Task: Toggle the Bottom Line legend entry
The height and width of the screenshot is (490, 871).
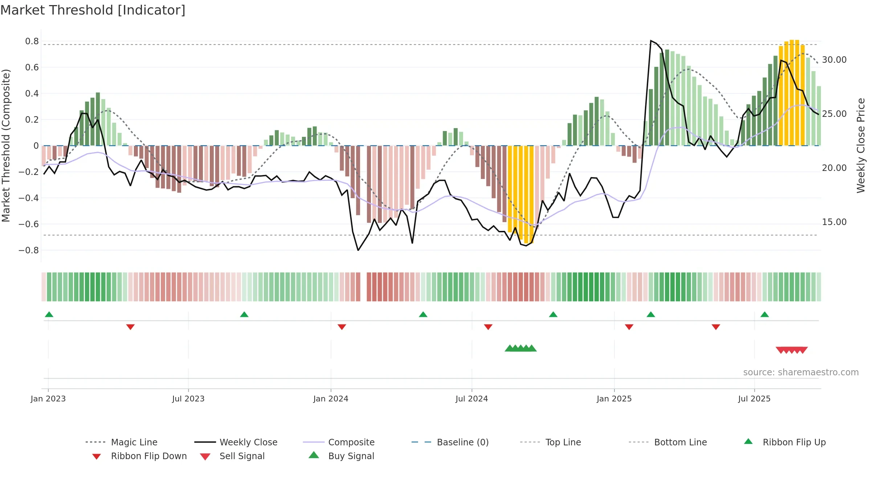Action: click(x=668, y=442)
